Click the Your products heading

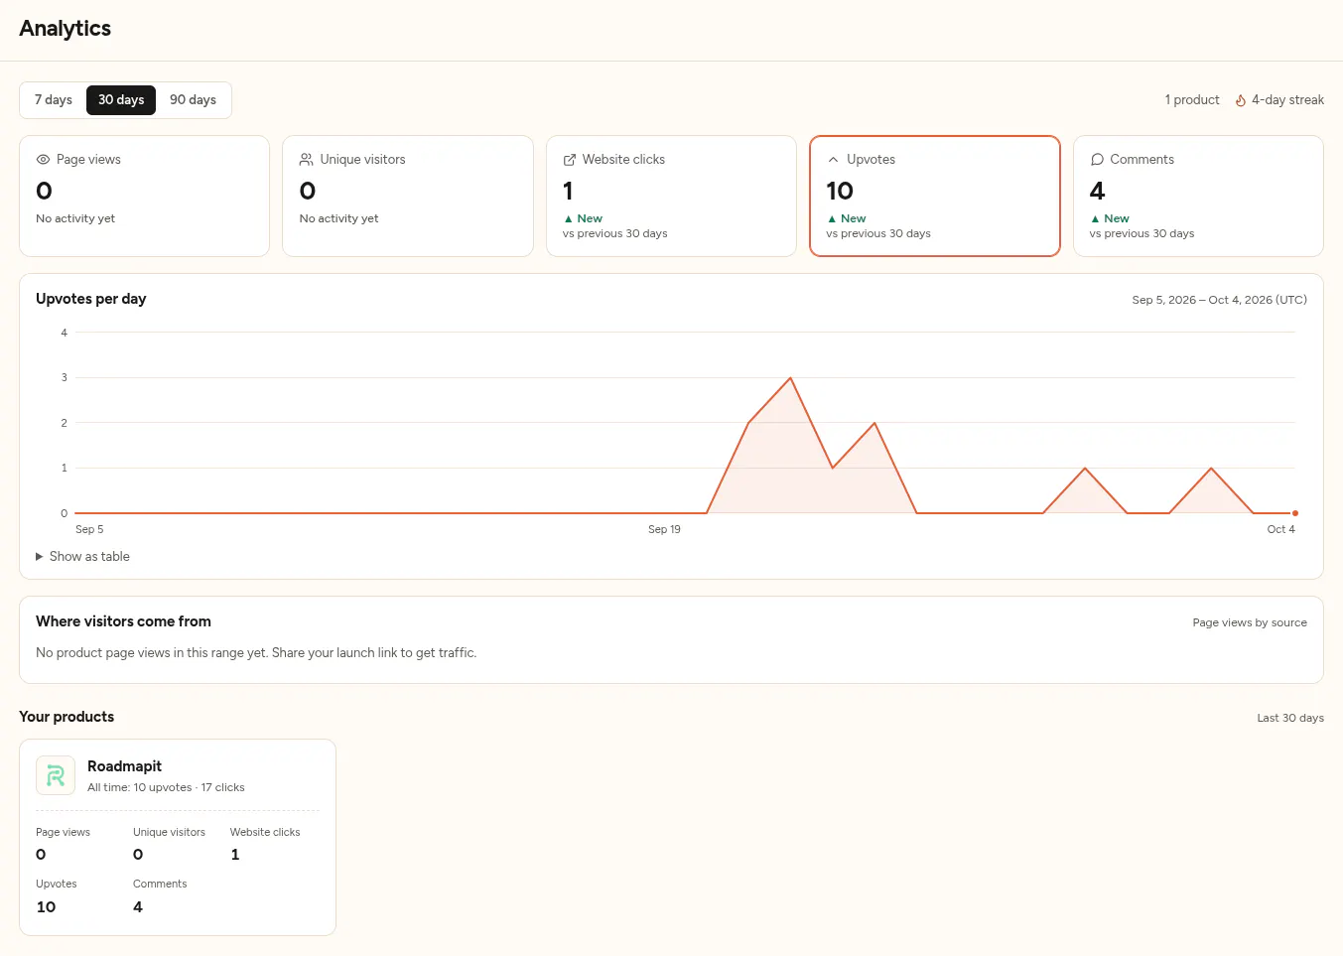[67, 717]
